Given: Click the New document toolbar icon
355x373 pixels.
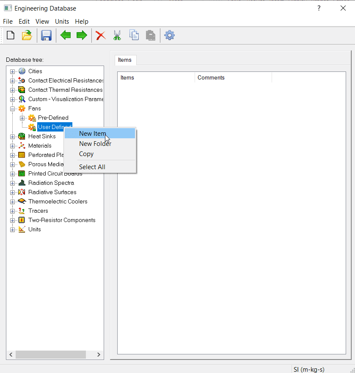Looking at the screenshot, I should point(11,36).
